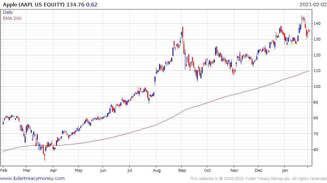Click the 110 price axis label

pos(317,71)
